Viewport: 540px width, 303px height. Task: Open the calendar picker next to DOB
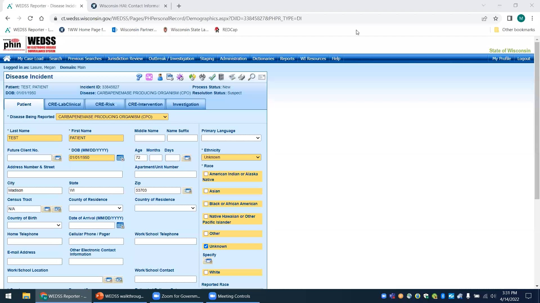(x=120, y=158)
